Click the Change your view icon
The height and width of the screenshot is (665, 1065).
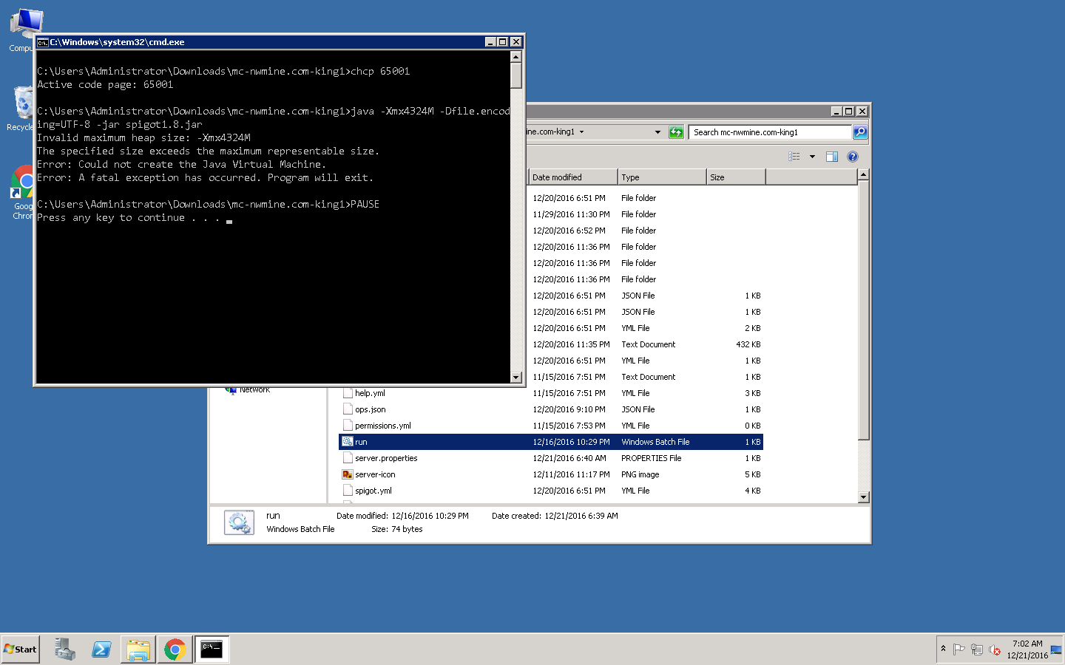pos(794,157)
